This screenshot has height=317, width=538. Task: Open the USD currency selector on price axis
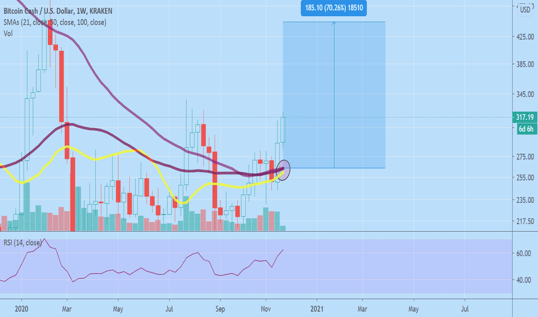pos(525,10)
